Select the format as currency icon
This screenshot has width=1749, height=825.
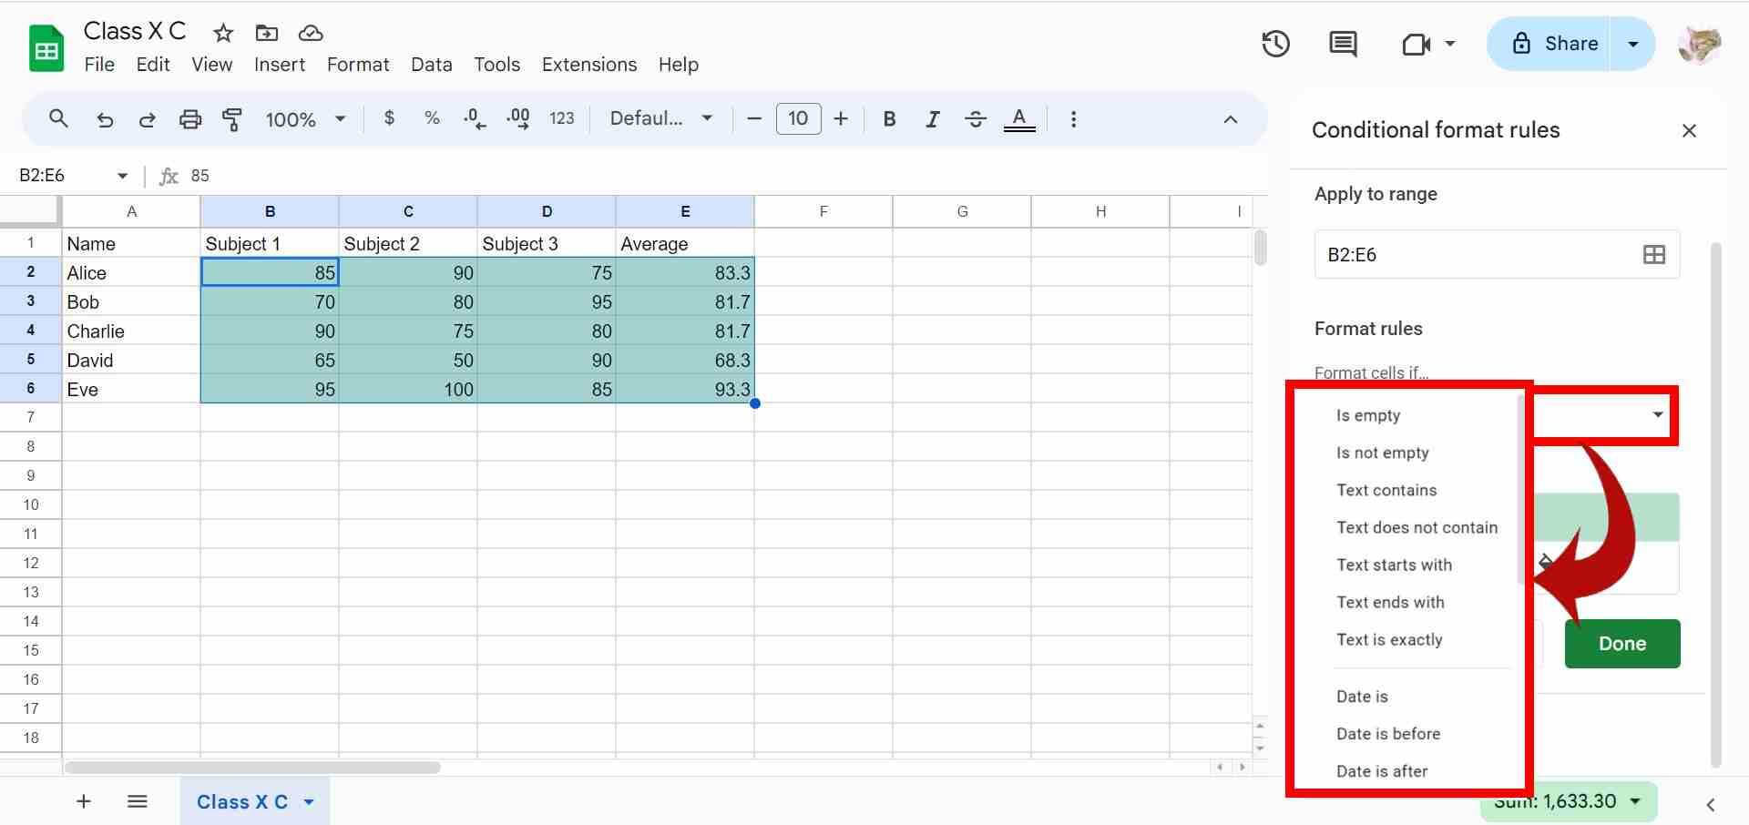389,118
